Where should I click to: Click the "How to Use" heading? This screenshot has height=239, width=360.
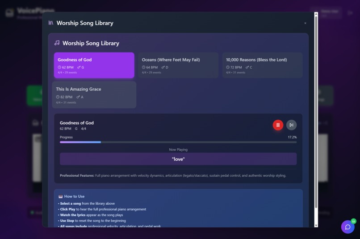click(75, 196)
